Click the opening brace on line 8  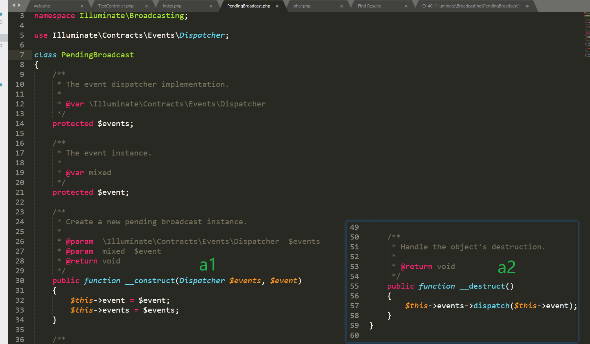click(37, 65)
